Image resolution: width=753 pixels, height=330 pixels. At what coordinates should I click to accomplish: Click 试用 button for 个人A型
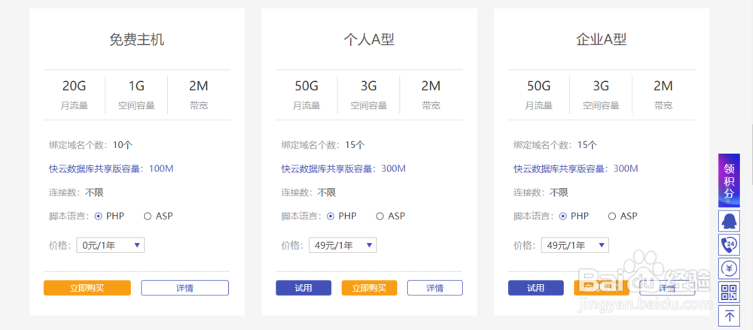303,288
